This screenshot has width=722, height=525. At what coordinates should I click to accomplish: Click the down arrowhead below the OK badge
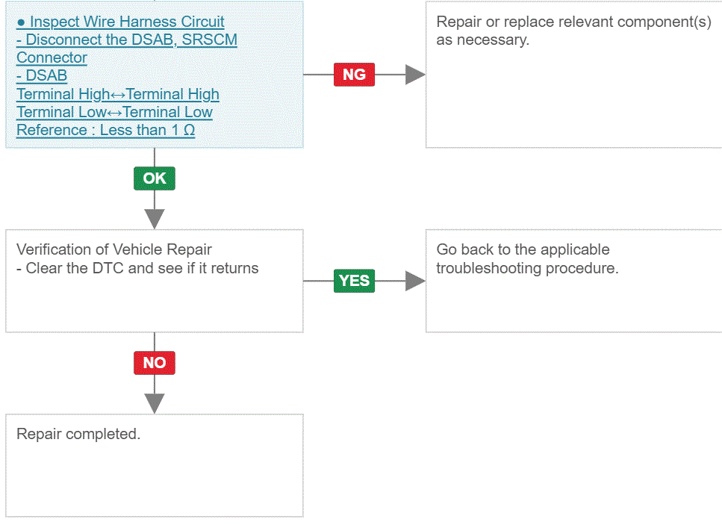tap(155, 219)
